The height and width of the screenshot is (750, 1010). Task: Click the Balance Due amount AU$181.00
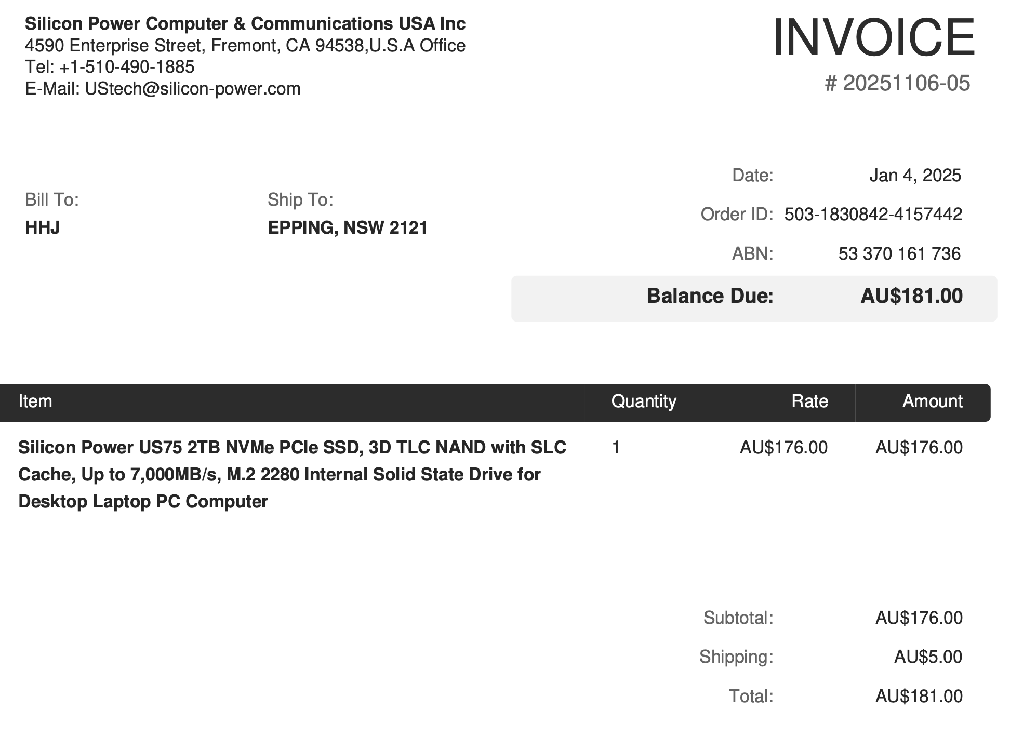(911, 296)
